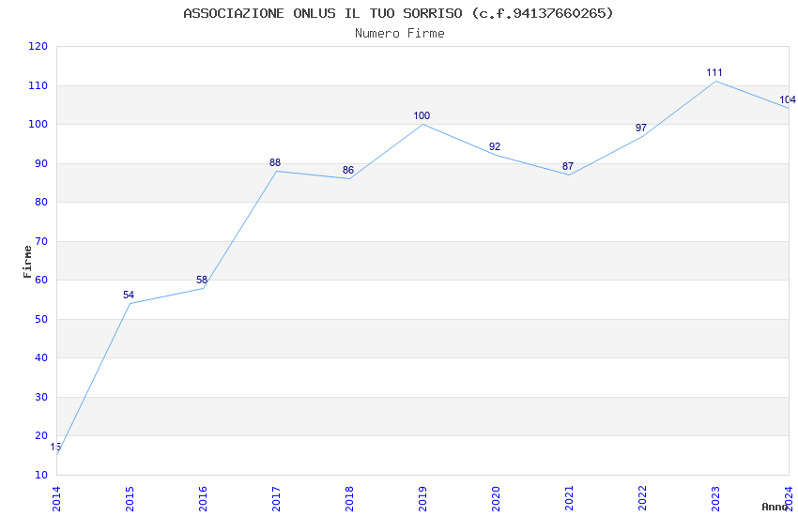
Task: Click the Anno x-axis label
Action: tap(775, 507)
